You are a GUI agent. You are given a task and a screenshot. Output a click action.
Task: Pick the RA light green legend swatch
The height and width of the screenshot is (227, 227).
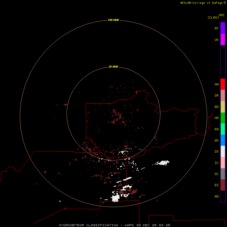point(223,129)
